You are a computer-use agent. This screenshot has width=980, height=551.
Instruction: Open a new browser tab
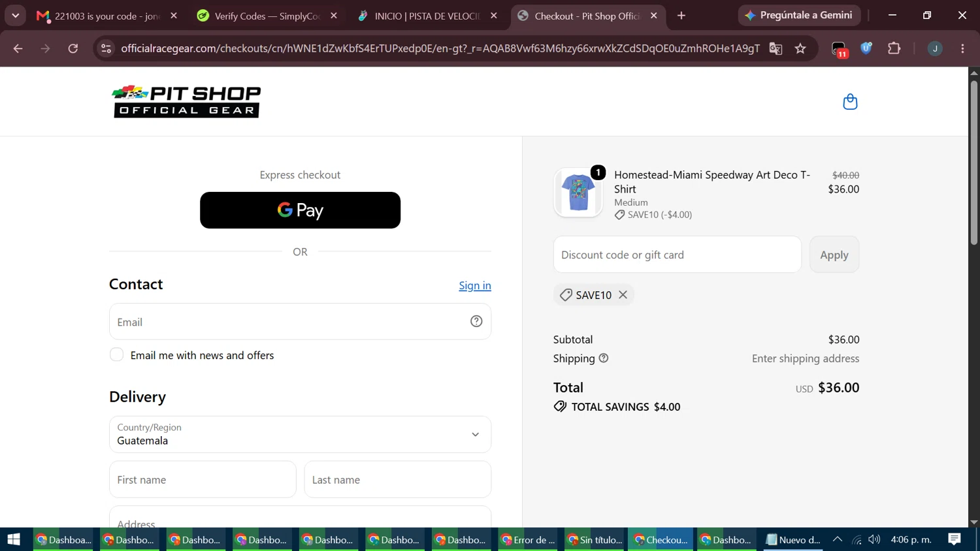681,16
